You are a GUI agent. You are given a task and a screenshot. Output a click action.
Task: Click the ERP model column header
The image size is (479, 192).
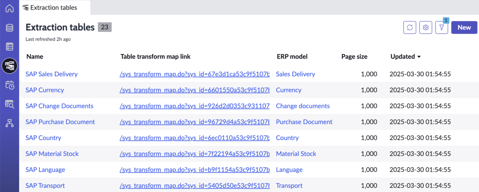click(292, 57)
